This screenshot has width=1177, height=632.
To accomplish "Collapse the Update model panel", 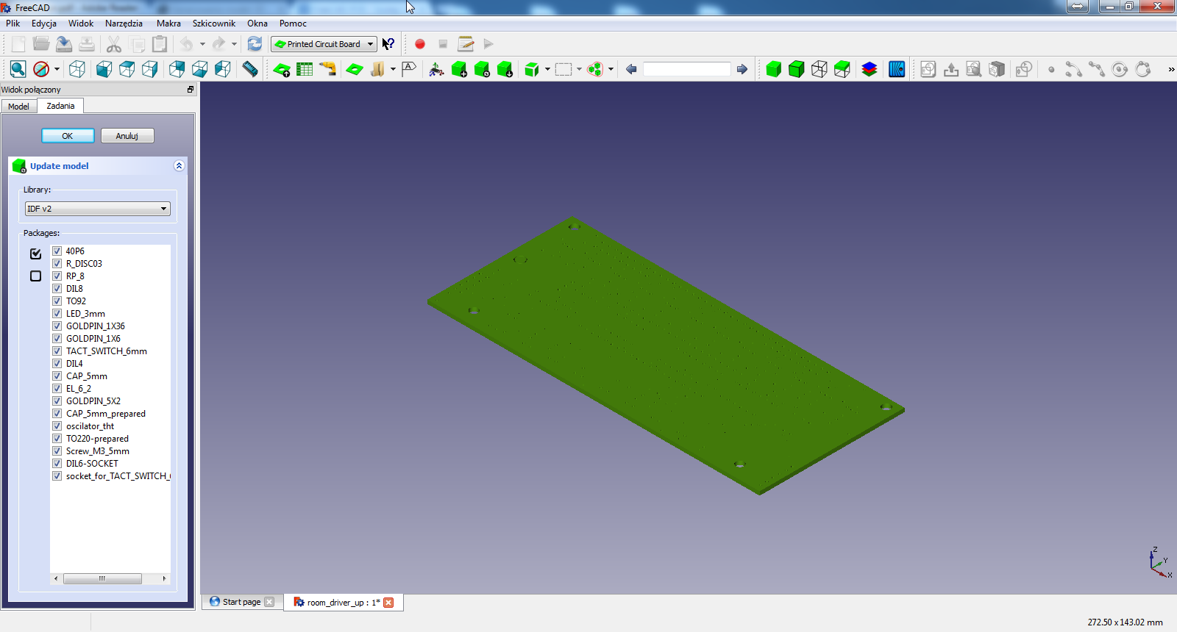I will [x=179, y=166].
